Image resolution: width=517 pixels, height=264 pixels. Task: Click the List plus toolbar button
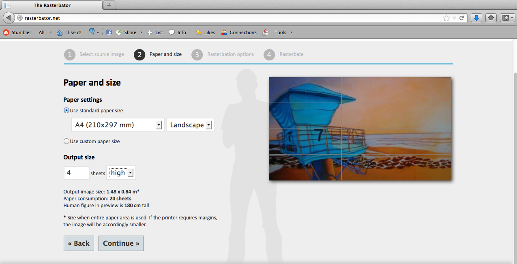155,32
